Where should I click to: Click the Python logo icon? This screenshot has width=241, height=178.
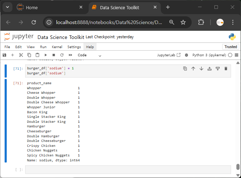[x=232, y=37]
